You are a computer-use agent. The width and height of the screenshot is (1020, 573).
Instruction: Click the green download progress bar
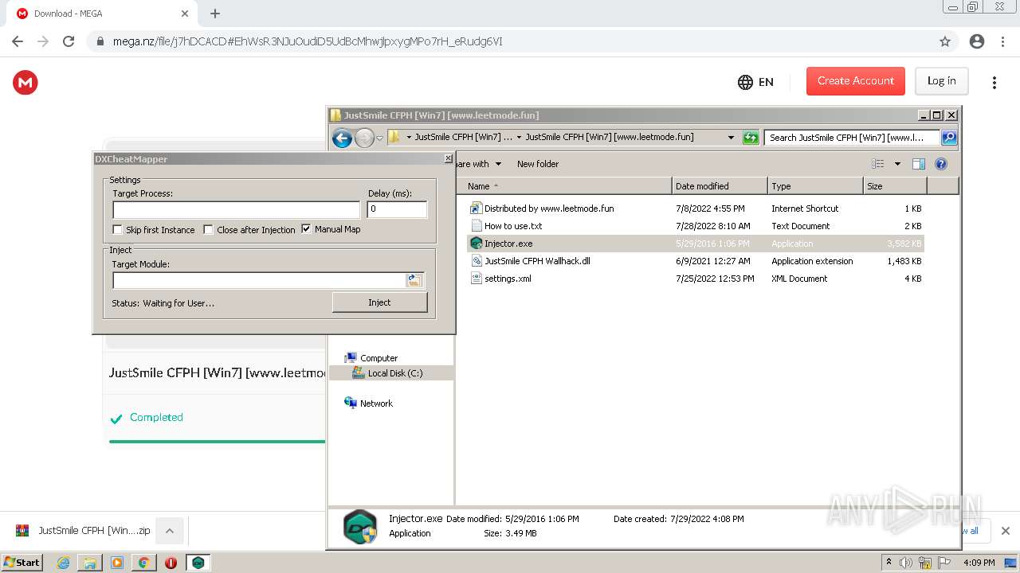coord(217,441)
